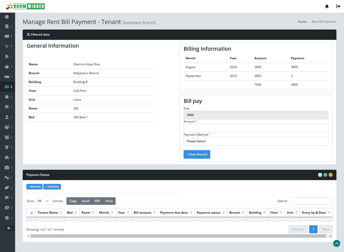Collapse Payment Status panel with orange minus
Screen dimensions: 344x252
pos(331,175)
